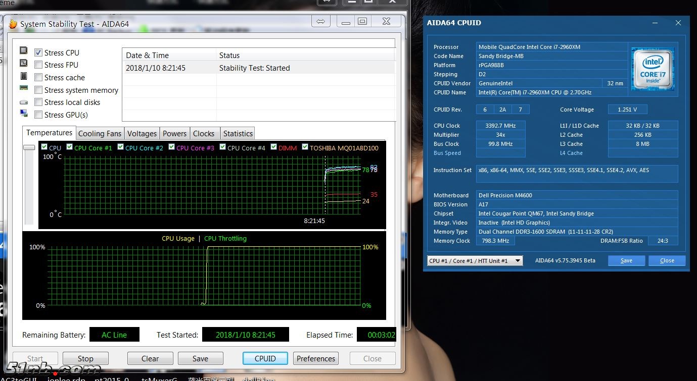Click the FPU icon beside Stress FPU
This screenshot has height=381, width=697.
pos(23,64)
